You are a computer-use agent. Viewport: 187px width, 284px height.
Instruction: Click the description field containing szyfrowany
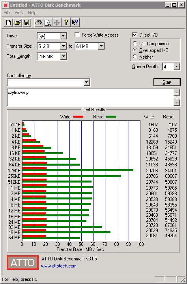[x=91, y=98]
